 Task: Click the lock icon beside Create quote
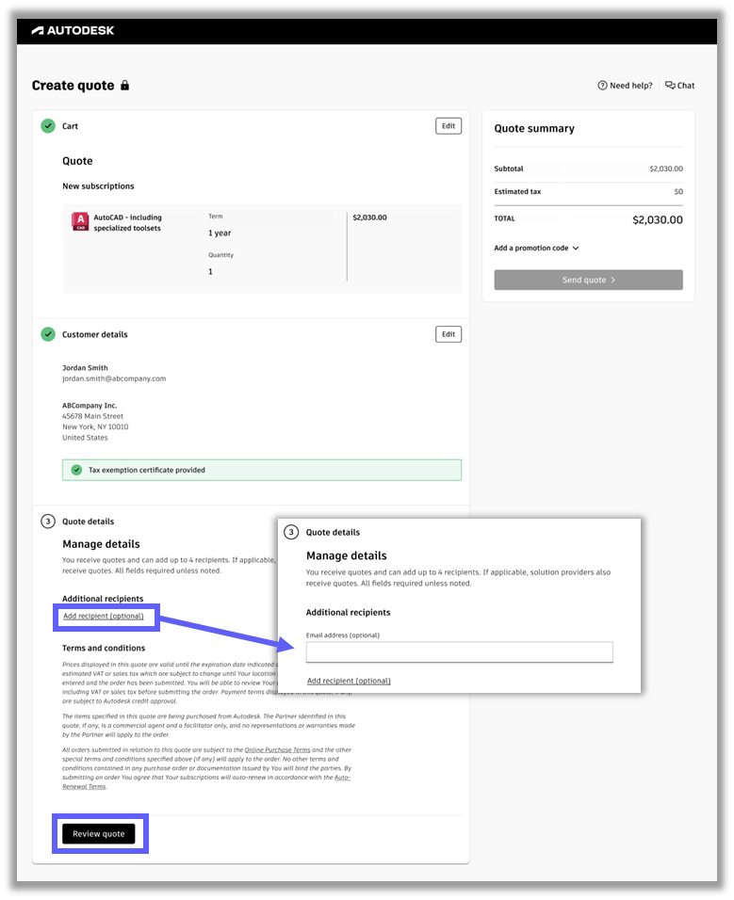pyautogui.click(x=124, y=86)
